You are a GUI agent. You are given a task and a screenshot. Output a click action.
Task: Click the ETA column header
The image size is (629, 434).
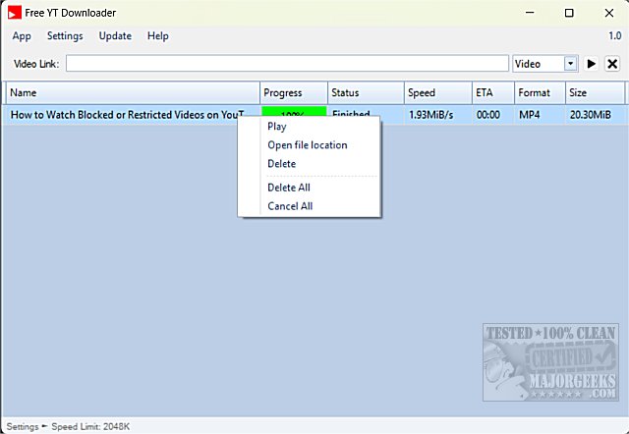(493, 92)
